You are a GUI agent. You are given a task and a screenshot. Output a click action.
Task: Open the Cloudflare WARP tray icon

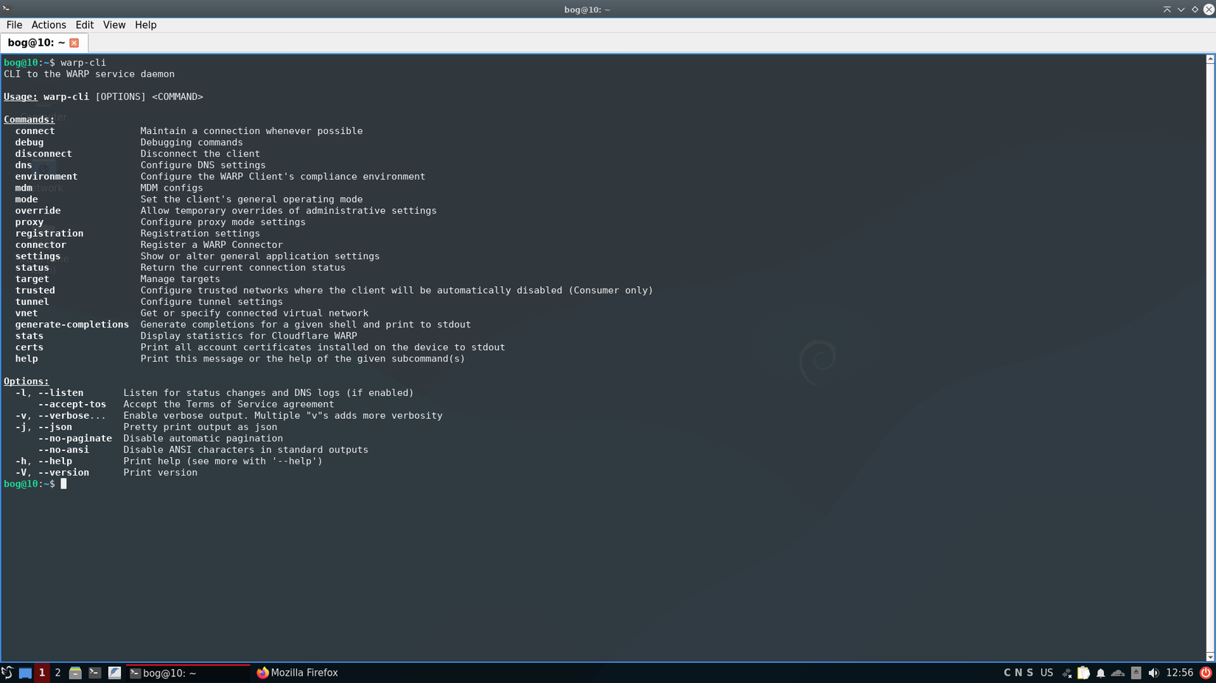[1118, 673]
